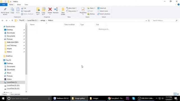This screenshot has width=180, height=101.
Task: Switch to the Home ribbon tab
Action: (11, 4)
